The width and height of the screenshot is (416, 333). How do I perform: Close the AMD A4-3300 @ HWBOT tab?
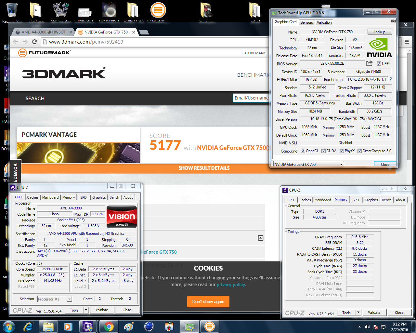coord(71,32)
